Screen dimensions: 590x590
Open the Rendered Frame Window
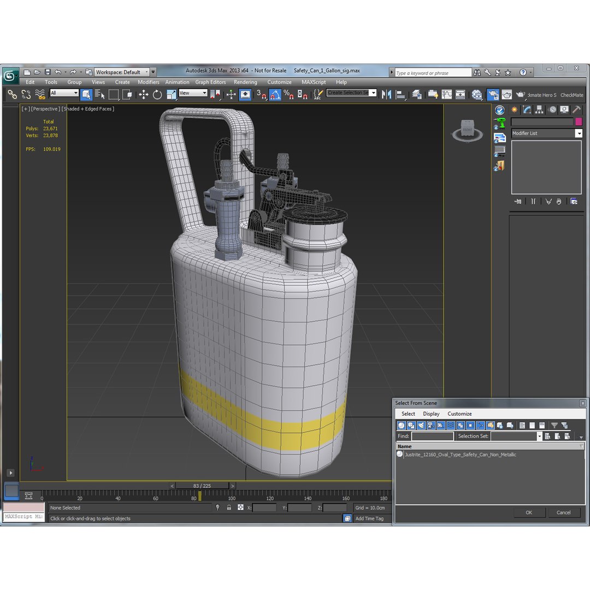[506, 95]
